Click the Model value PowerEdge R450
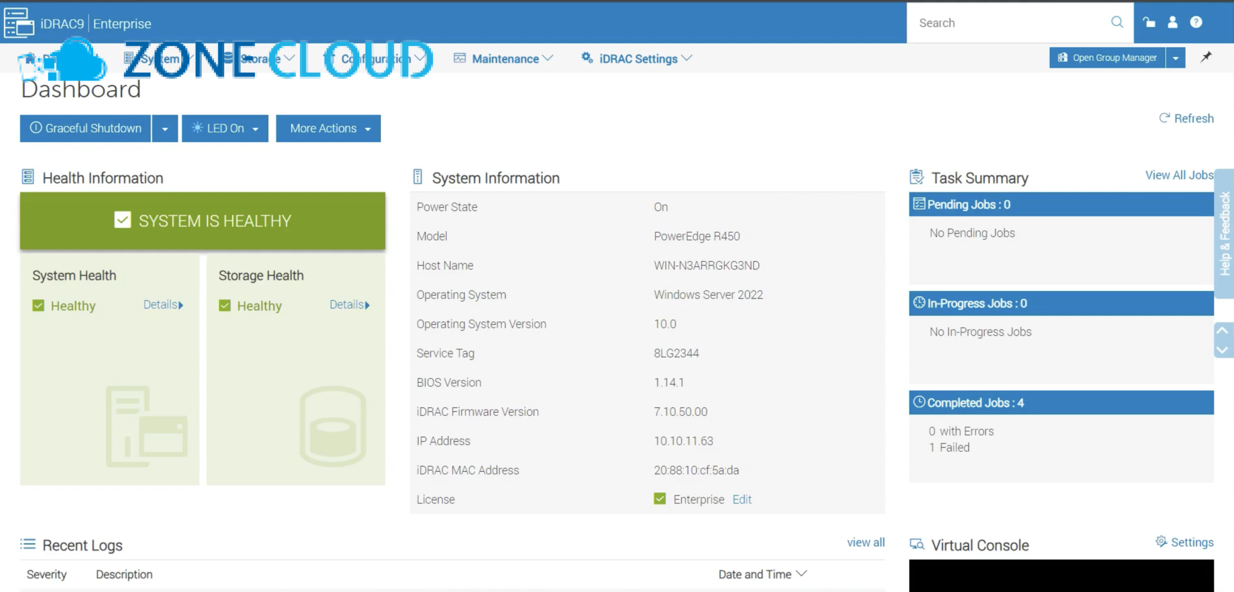The width and height of the screenshot is (1234, 592). click(x=697, y=236)
